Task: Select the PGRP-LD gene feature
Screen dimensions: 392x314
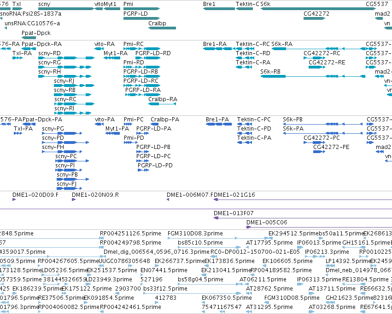Action: pos(141,18)
